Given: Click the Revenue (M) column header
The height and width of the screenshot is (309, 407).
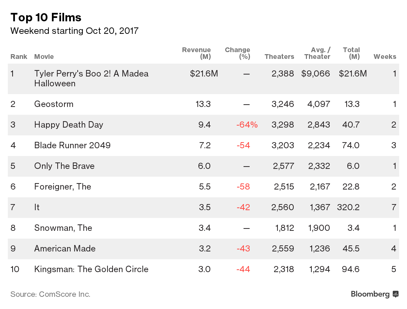Looking at the screenshot, I should pyautogui.click(x=197, y=53).
